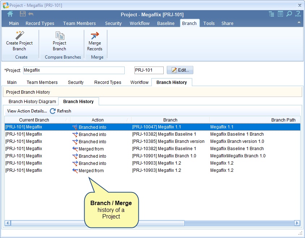Sort by Current Branch column header

click(37, 120)
